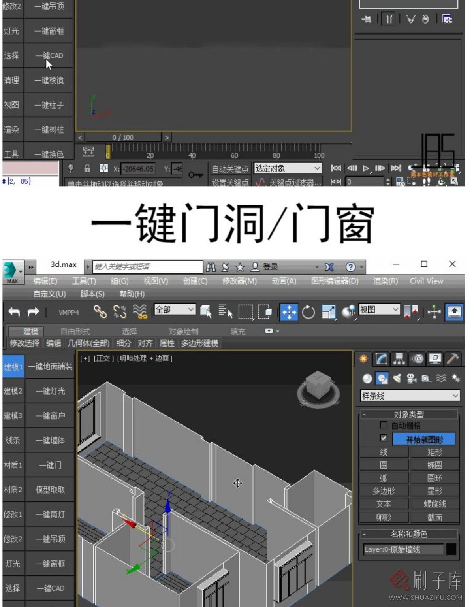The width and height of the screenshot is (474, 607).
Task: Click the 模型取取 script button
Action: coord(50,490)
